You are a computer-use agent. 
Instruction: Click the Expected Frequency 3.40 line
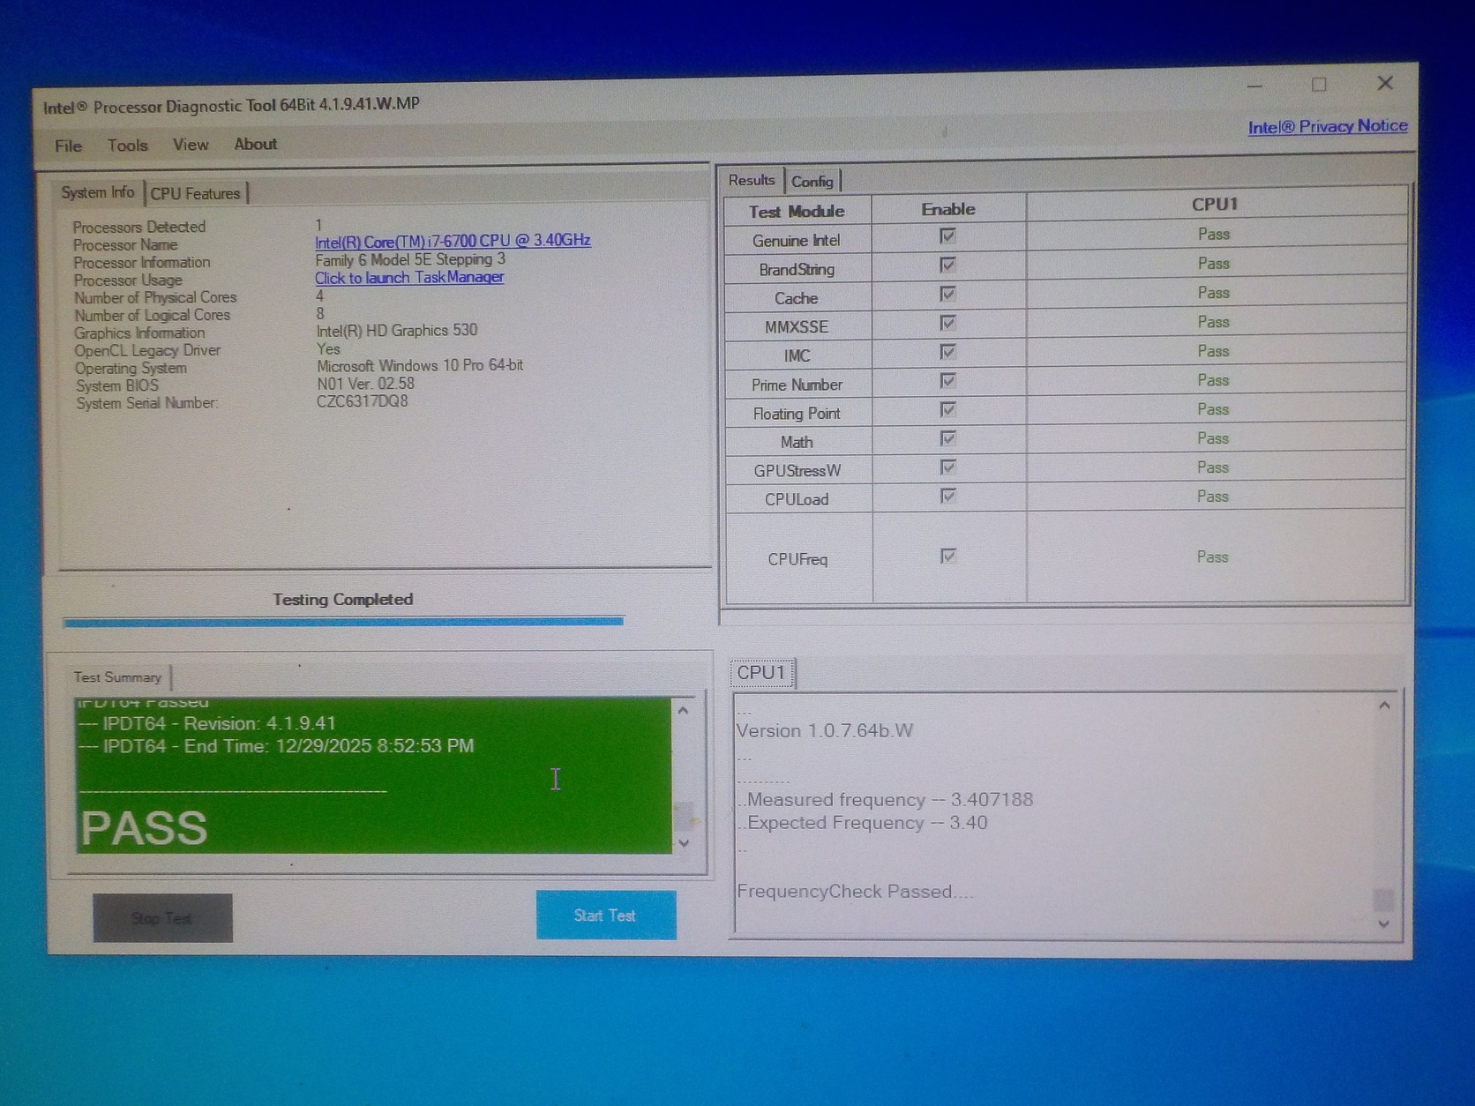click(x=864, y=823)
